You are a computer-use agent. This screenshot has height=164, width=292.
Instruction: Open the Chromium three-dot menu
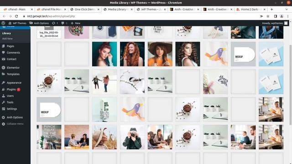tap(288, 16)
